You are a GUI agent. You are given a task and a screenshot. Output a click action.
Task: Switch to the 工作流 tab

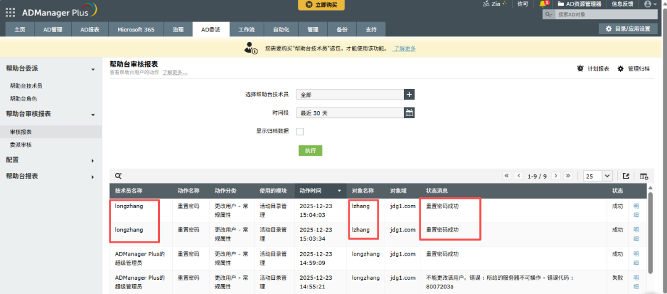coord(246,30)
